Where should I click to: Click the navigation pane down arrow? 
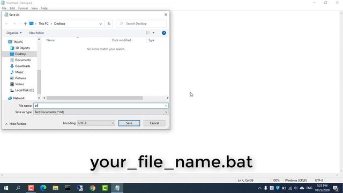(x=39, y=98)
